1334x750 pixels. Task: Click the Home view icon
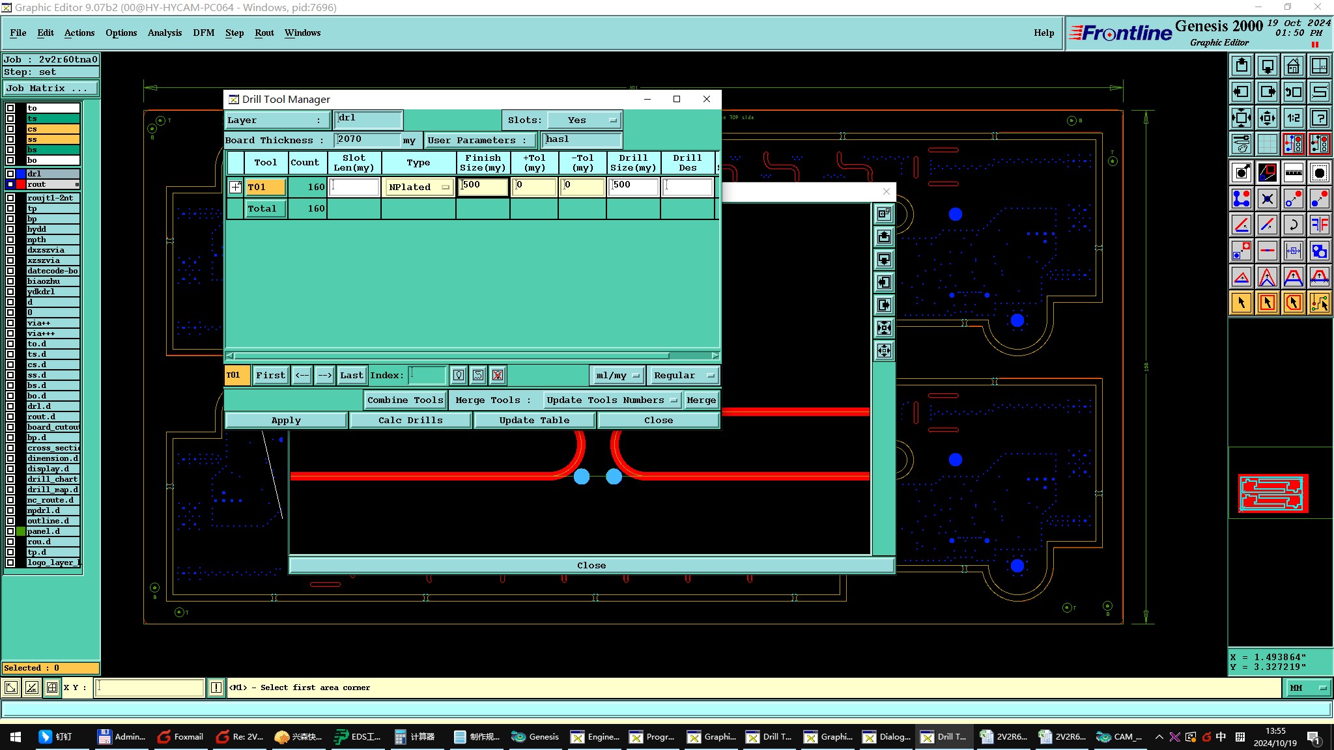coord(1294,66)
